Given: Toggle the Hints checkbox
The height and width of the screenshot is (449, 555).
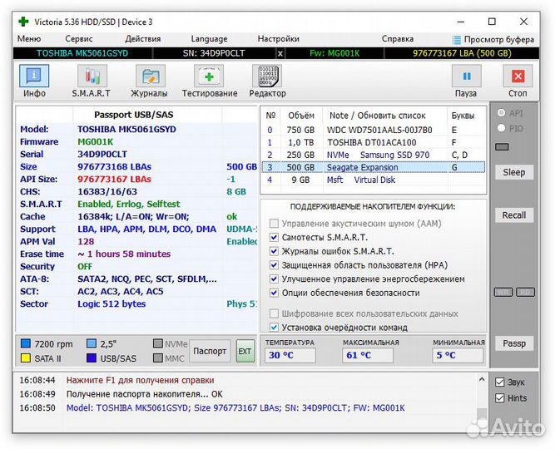Looking at the screenshot, I should [x=499, y=398].
